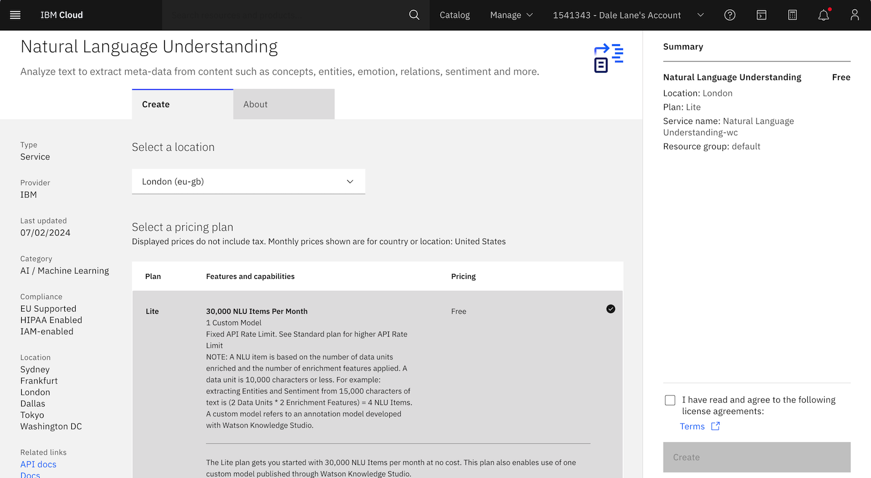Expand the London (eu-gb) location dropdown
The height and width of the screenshot is (478, 871).
pos(248,182)
